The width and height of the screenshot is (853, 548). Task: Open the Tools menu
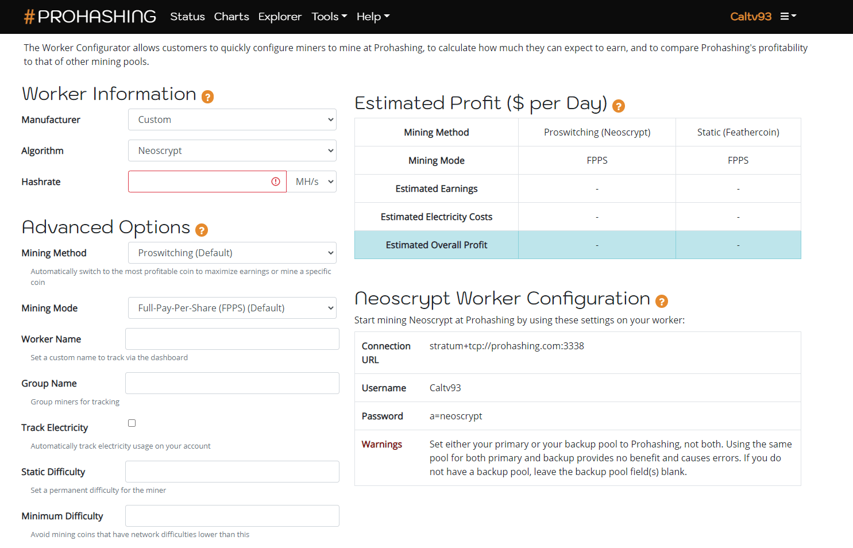click(x=329, y=17)
